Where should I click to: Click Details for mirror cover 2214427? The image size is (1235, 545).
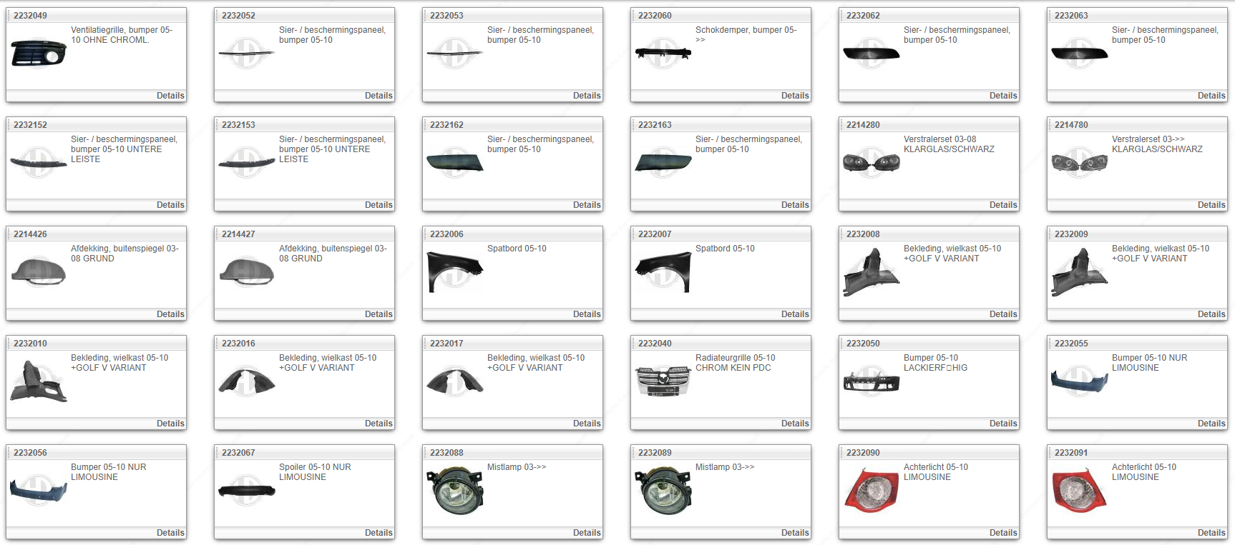pos(378,314)
